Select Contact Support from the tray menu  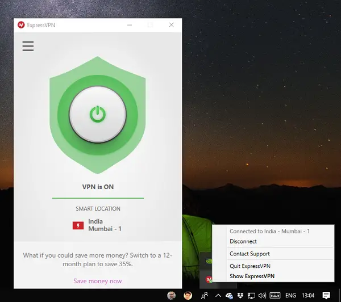[249, 254]
